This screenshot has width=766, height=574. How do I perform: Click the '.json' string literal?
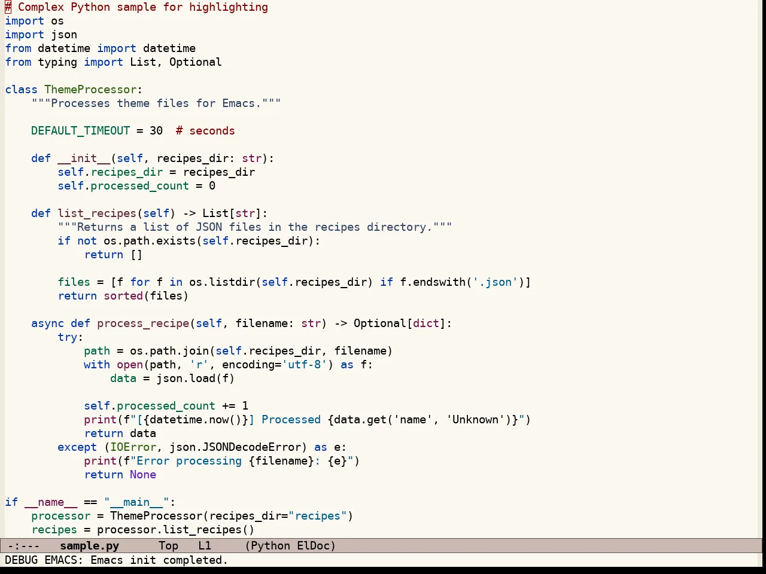[495, 282]
